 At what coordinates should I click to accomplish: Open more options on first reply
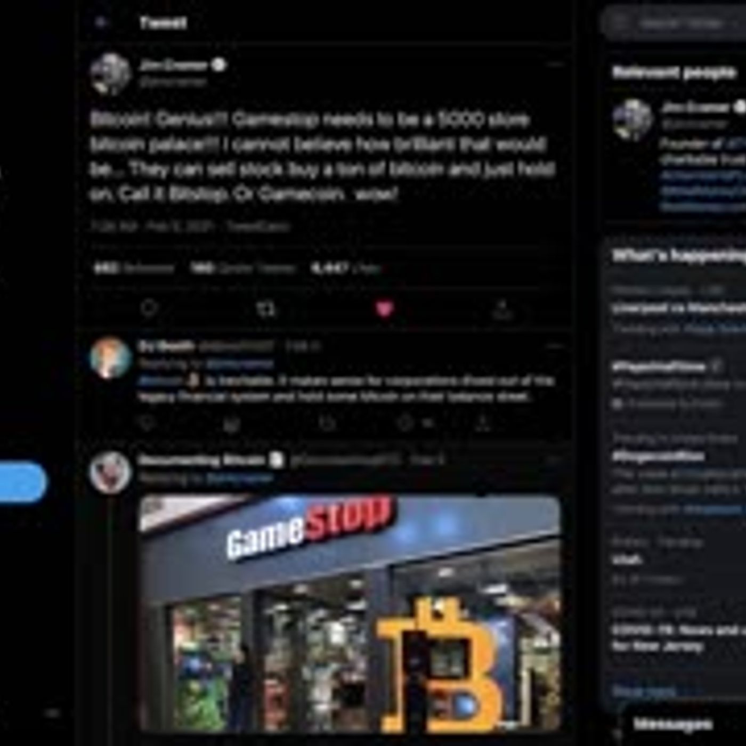click(x=555, y=346)
